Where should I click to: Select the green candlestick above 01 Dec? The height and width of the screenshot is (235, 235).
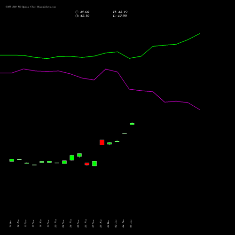pyautogui.click(x=110, y=143)
